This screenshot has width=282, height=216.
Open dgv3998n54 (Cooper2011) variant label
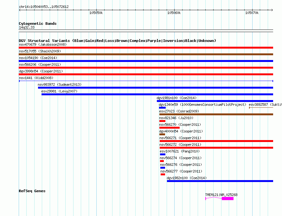tap(41, 71)
